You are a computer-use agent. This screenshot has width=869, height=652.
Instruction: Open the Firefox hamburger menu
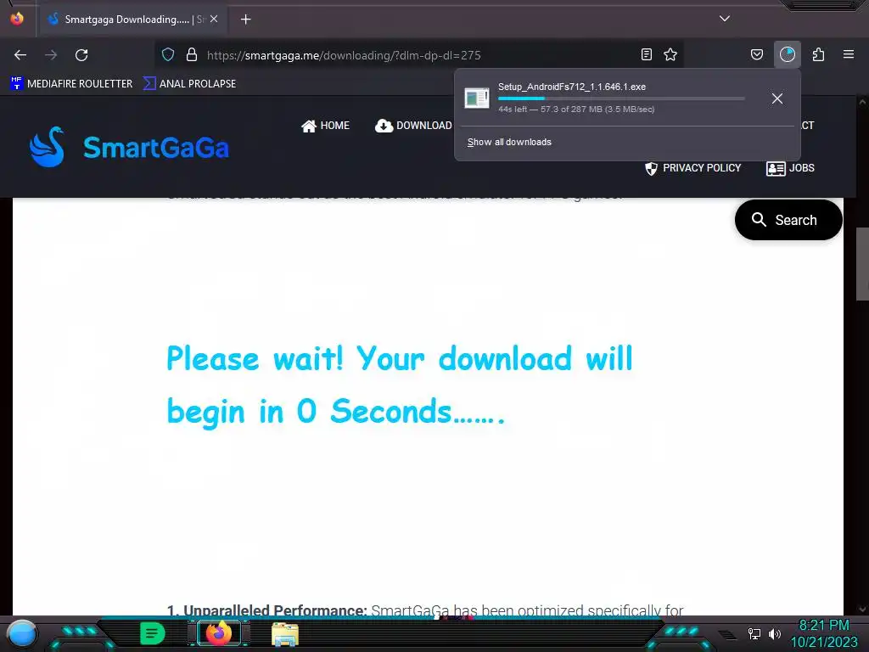click(849, 54)
